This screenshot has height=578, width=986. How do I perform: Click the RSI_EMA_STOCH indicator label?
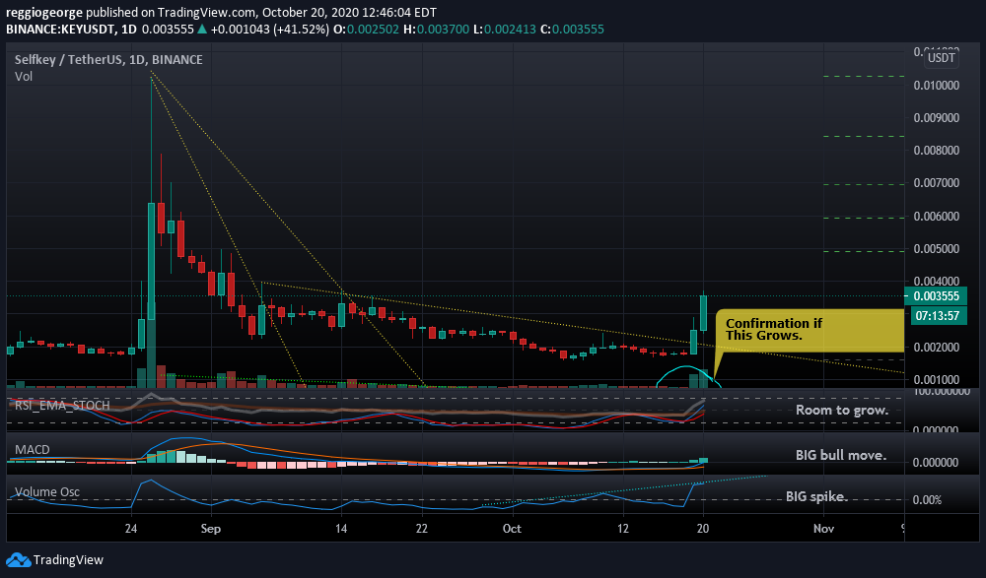(62, 406)
